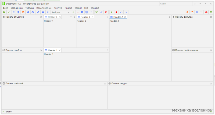Click the blue computer monitor toolbar icon
The width and height of the screenshot is (215, 115).
[x=18, y=12]
